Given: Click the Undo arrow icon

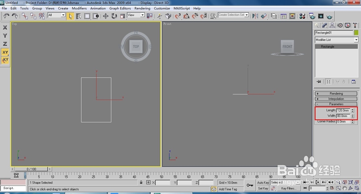Looking at the screenshot, I should (x=6, y=16).
